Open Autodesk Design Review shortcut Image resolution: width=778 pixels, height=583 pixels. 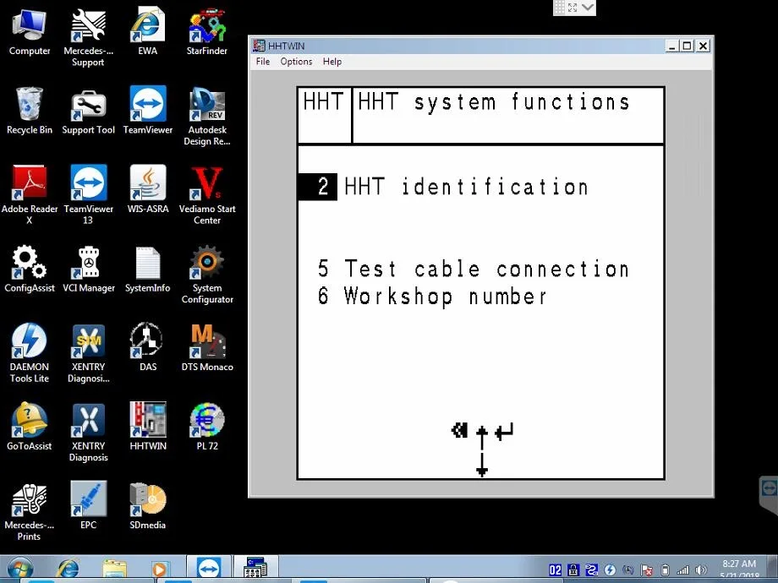tap(207, 117)
